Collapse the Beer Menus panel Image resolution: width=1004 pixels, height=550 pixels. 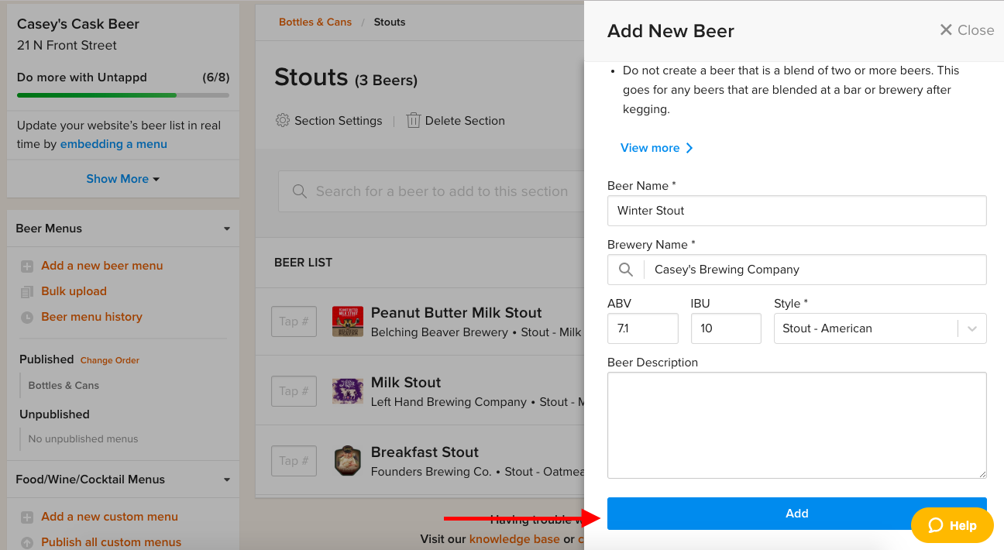227,229
